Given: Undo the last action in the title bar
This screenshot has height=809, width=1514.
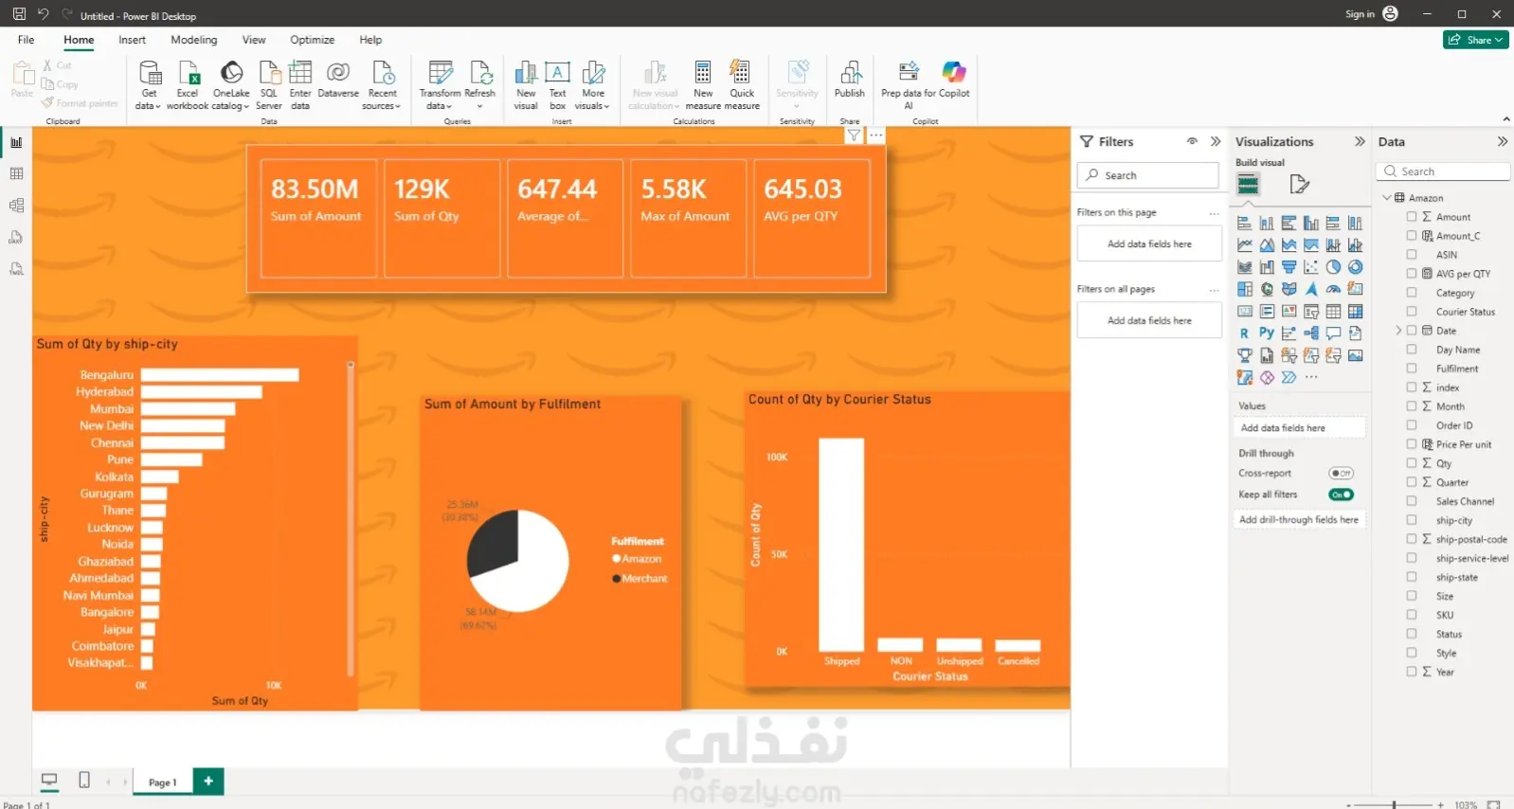Looking at the screenshot, I should click(x=43, y=14).
